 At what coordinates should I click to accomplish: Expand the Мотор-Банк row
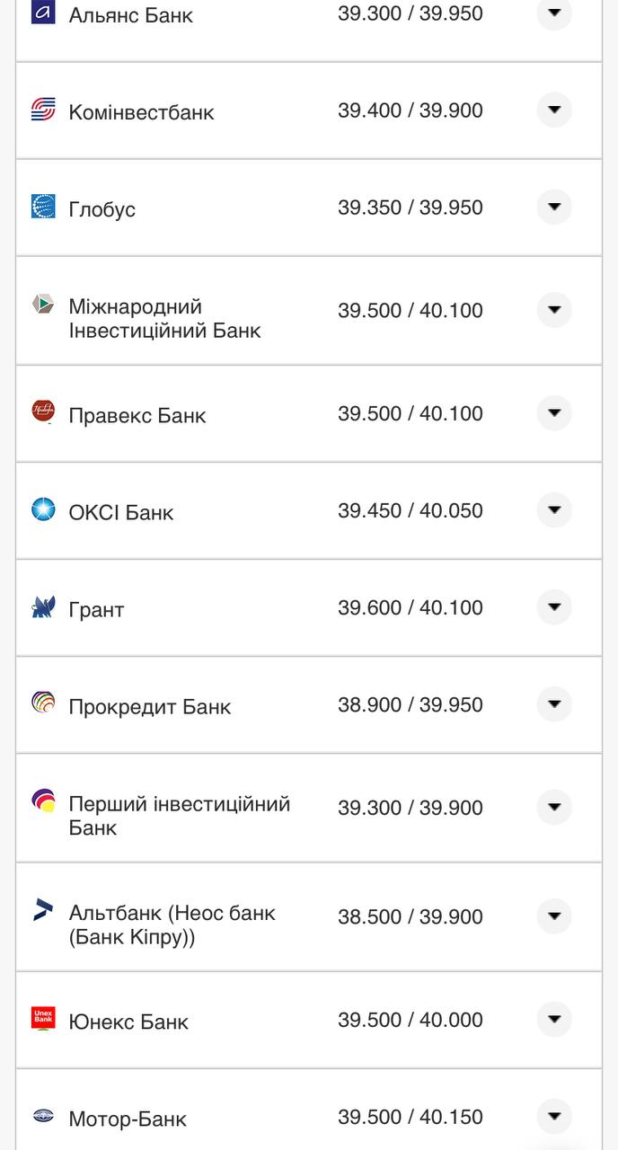tap(554, 1117)
